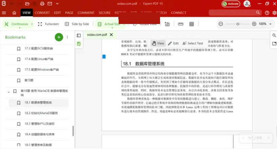This screenshot has height=149, width=277.
Task: Toggle the ruler display icon
Action: pyautogui.click(x=181, y=24)
